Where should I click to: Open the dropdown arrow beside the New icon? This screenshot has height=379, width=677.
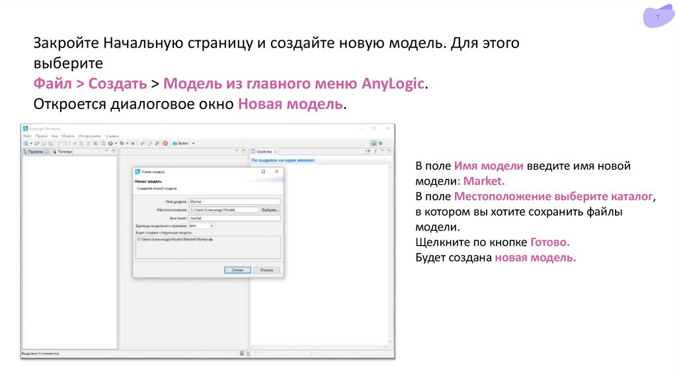pos(31,143)
